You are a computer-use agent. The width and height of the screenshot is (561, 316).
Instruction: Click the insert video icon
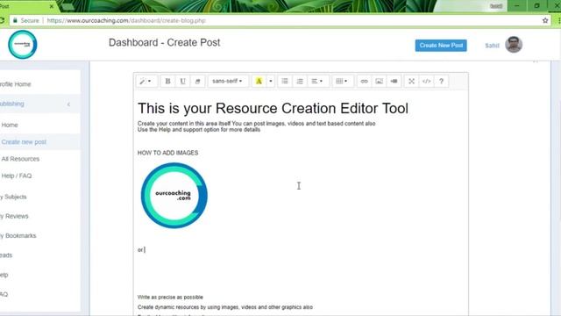pyautogui.click(x=394, y=82)
